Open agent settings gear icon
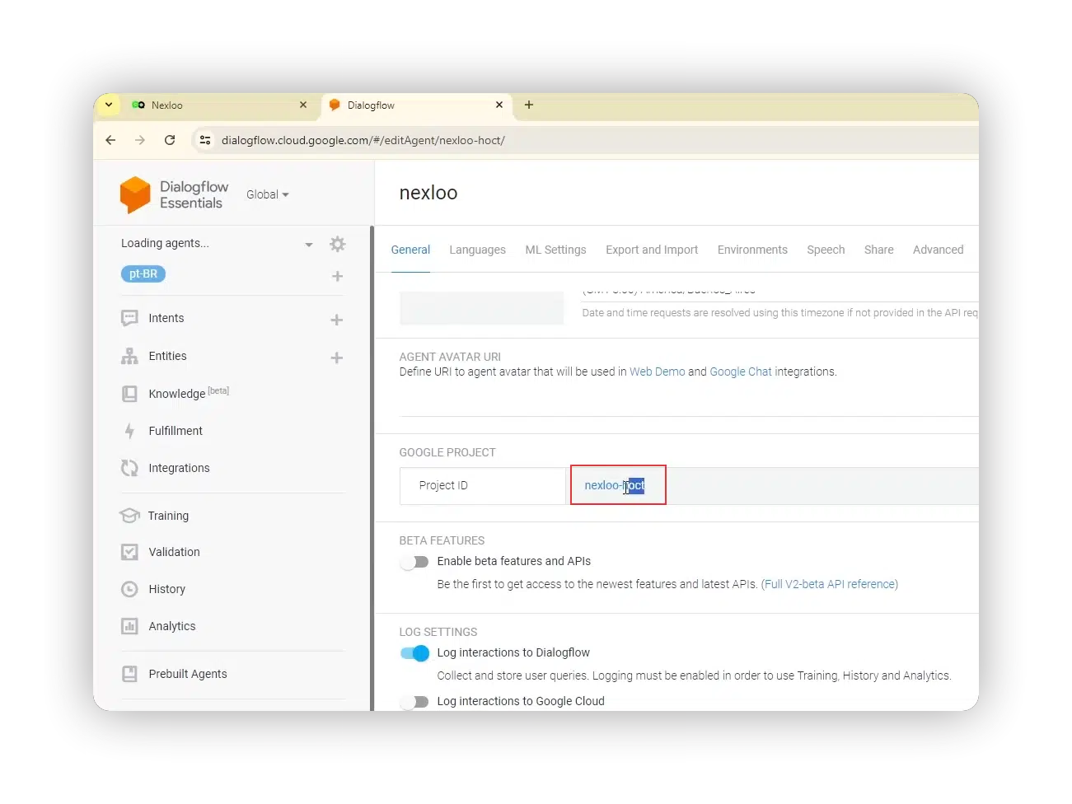 click(x=337, y=244)
